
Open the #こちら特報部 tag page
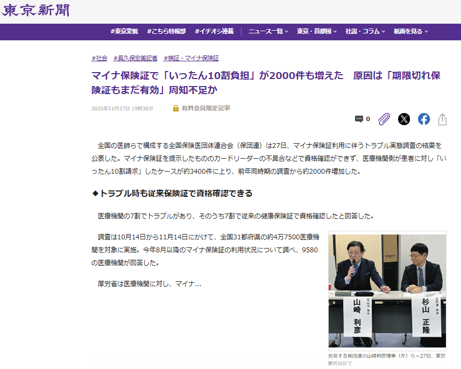click(166, 31)
